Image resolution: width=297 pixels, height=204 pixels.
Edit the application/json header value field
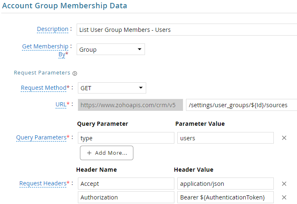pyautogui.click(x=225, y=184)
